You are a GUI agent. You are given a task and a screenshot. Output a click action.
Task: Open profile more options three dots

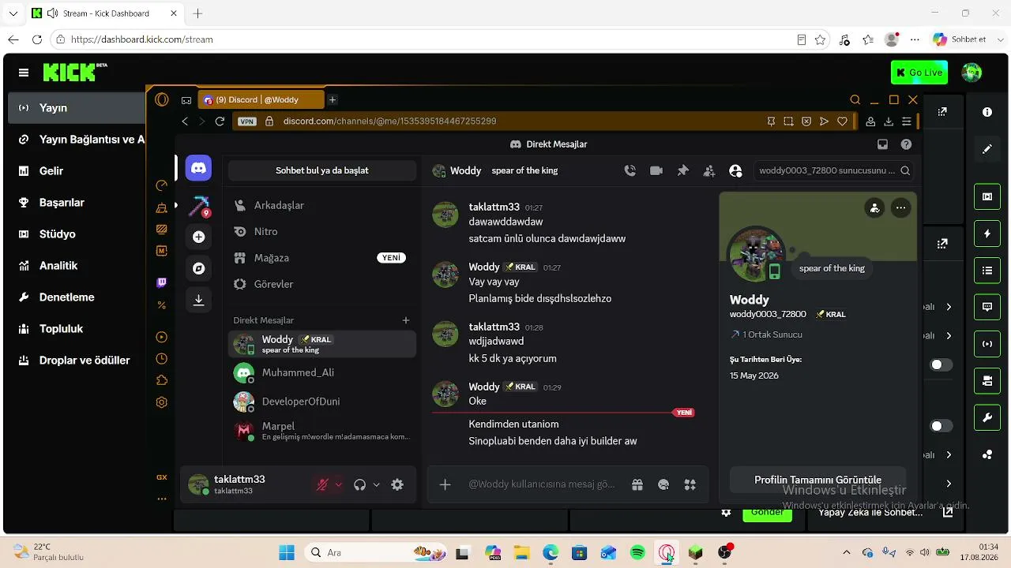click(900, 208)
